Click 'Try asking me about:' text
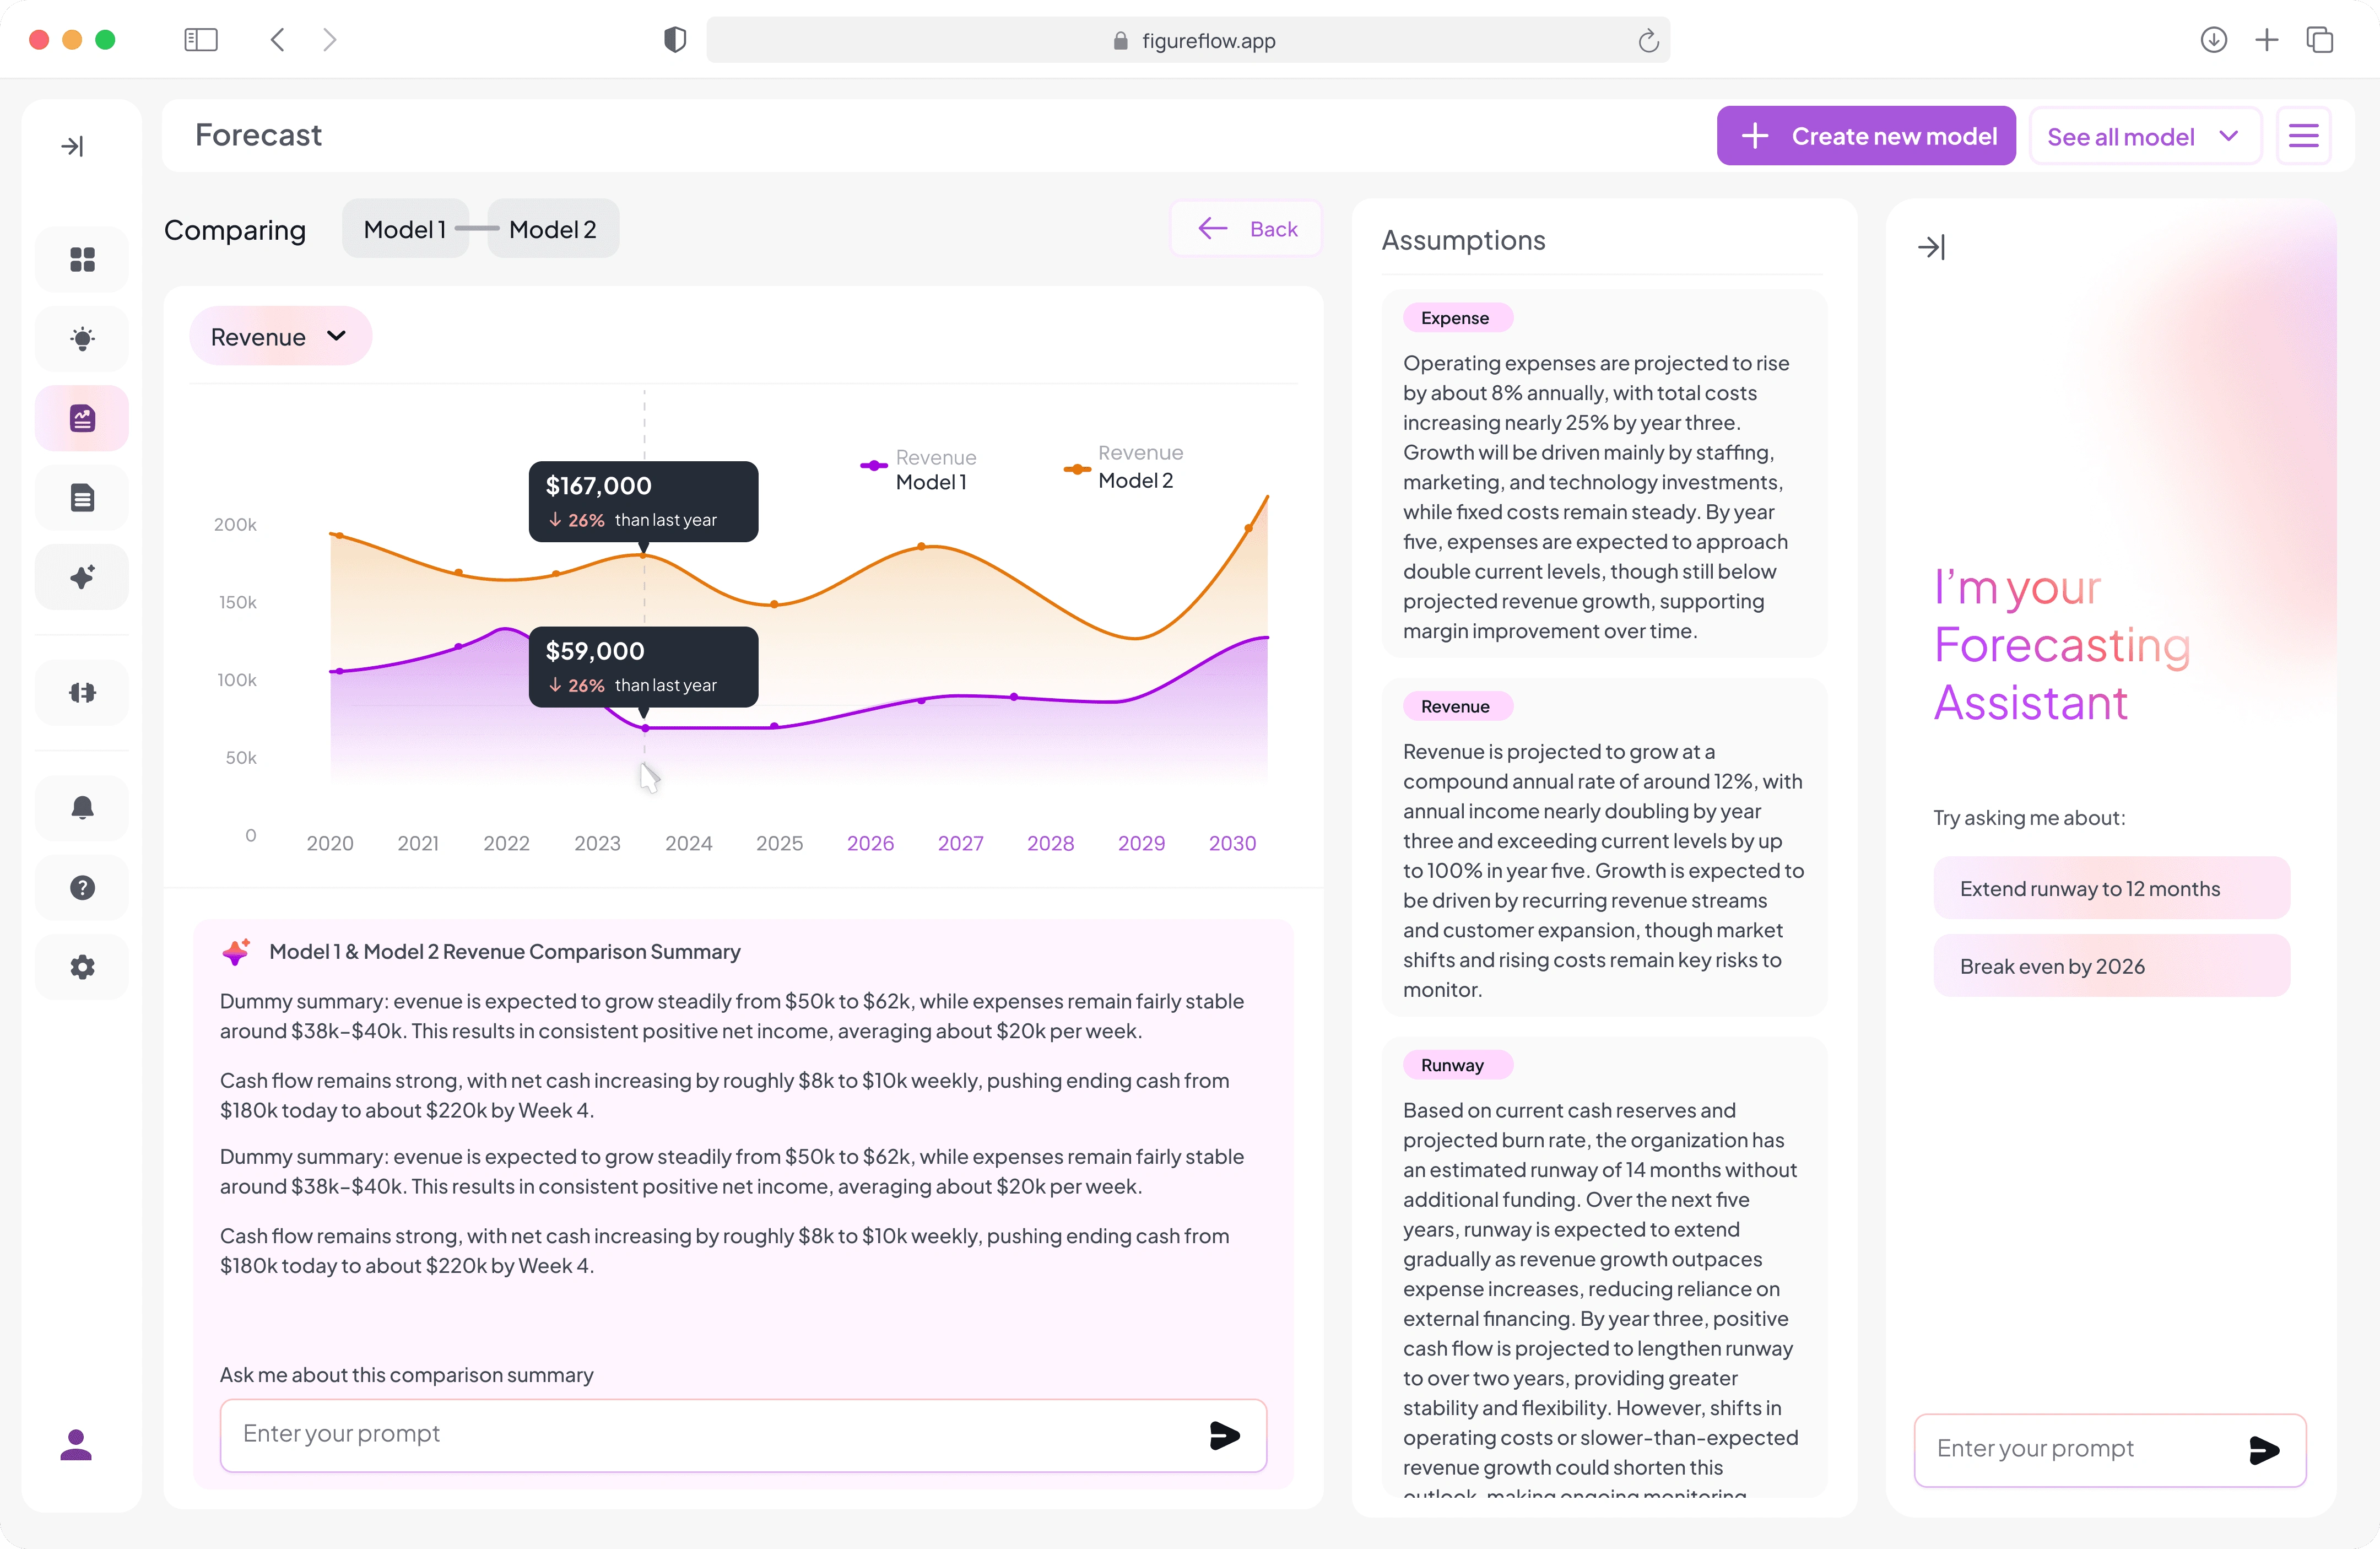The image size is (2380, 1549). coord(2029,818)
